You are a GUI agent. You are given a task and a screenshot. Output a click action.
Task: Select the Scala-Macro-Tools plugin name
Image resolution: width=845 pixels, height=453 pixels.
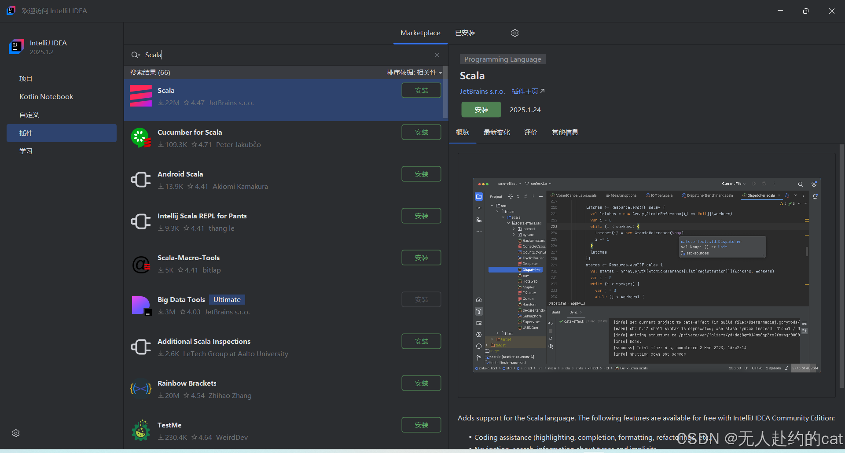click(x=188, y=258)
